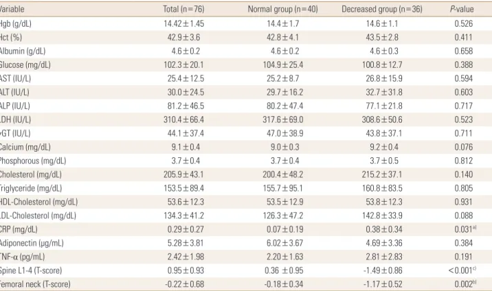Click decreased group value '32.7±31.8'
This screenshot has width=492, height=291.
tap(384, 92)
